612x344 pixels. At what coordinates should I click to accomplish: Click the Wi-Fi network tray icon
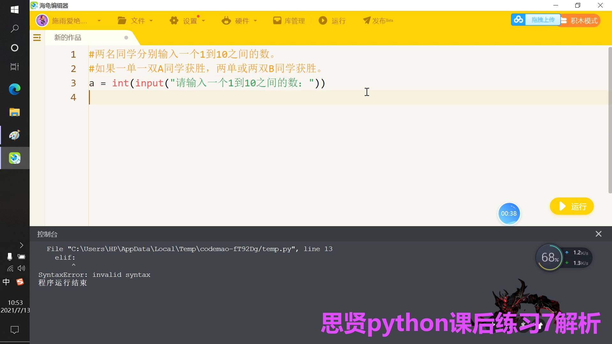coord(10,269)
